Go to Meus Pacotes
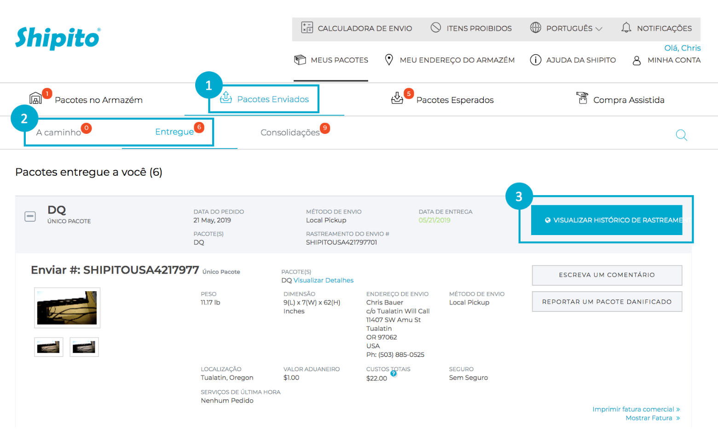718x437 pixels. 339,60
